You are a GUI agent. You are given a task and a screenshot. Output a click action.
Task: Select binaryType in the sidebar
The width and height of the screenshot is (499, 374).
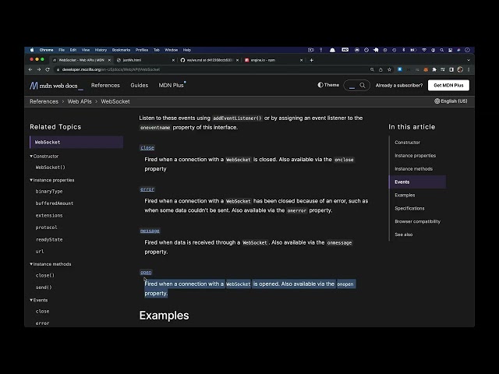coord(48,191)
